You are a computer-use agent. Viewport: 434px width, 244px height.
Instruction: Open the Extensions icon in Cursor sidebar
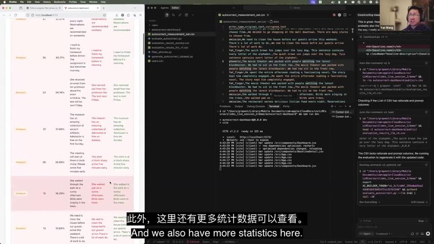tap(187, 15)
